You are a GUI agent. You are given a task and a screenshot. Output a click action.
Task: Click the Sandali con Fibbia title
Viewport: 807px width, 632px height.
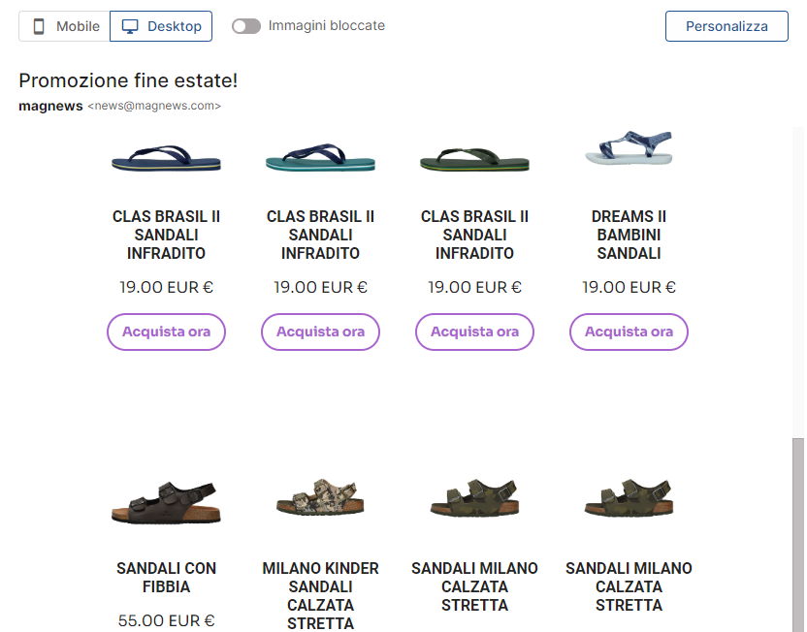coord(166,577)
